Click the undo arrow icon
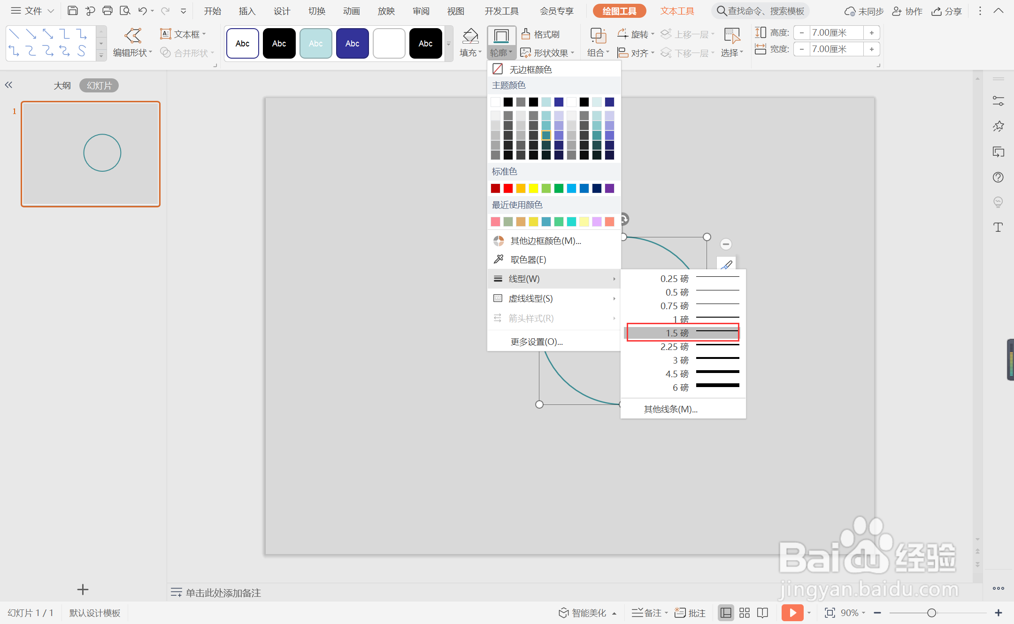Viewport: 1014px width, 624px height. tap(142, 11)
